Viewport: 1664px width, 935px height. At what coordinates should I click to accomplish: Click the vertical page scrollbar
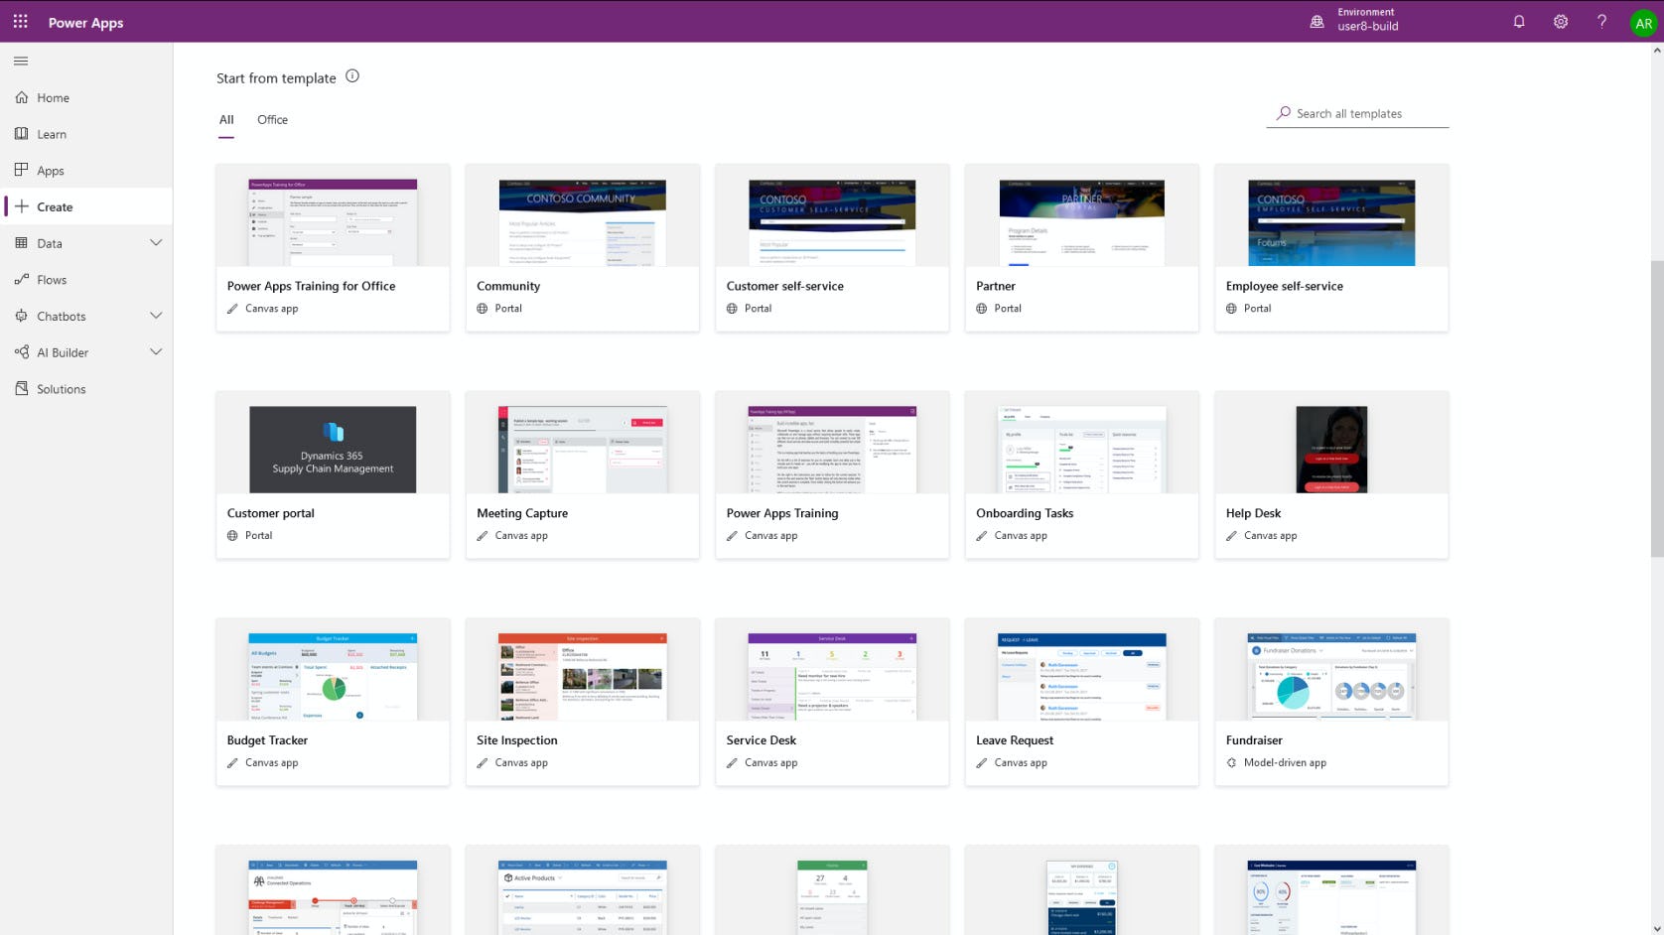pos(1655,407)
